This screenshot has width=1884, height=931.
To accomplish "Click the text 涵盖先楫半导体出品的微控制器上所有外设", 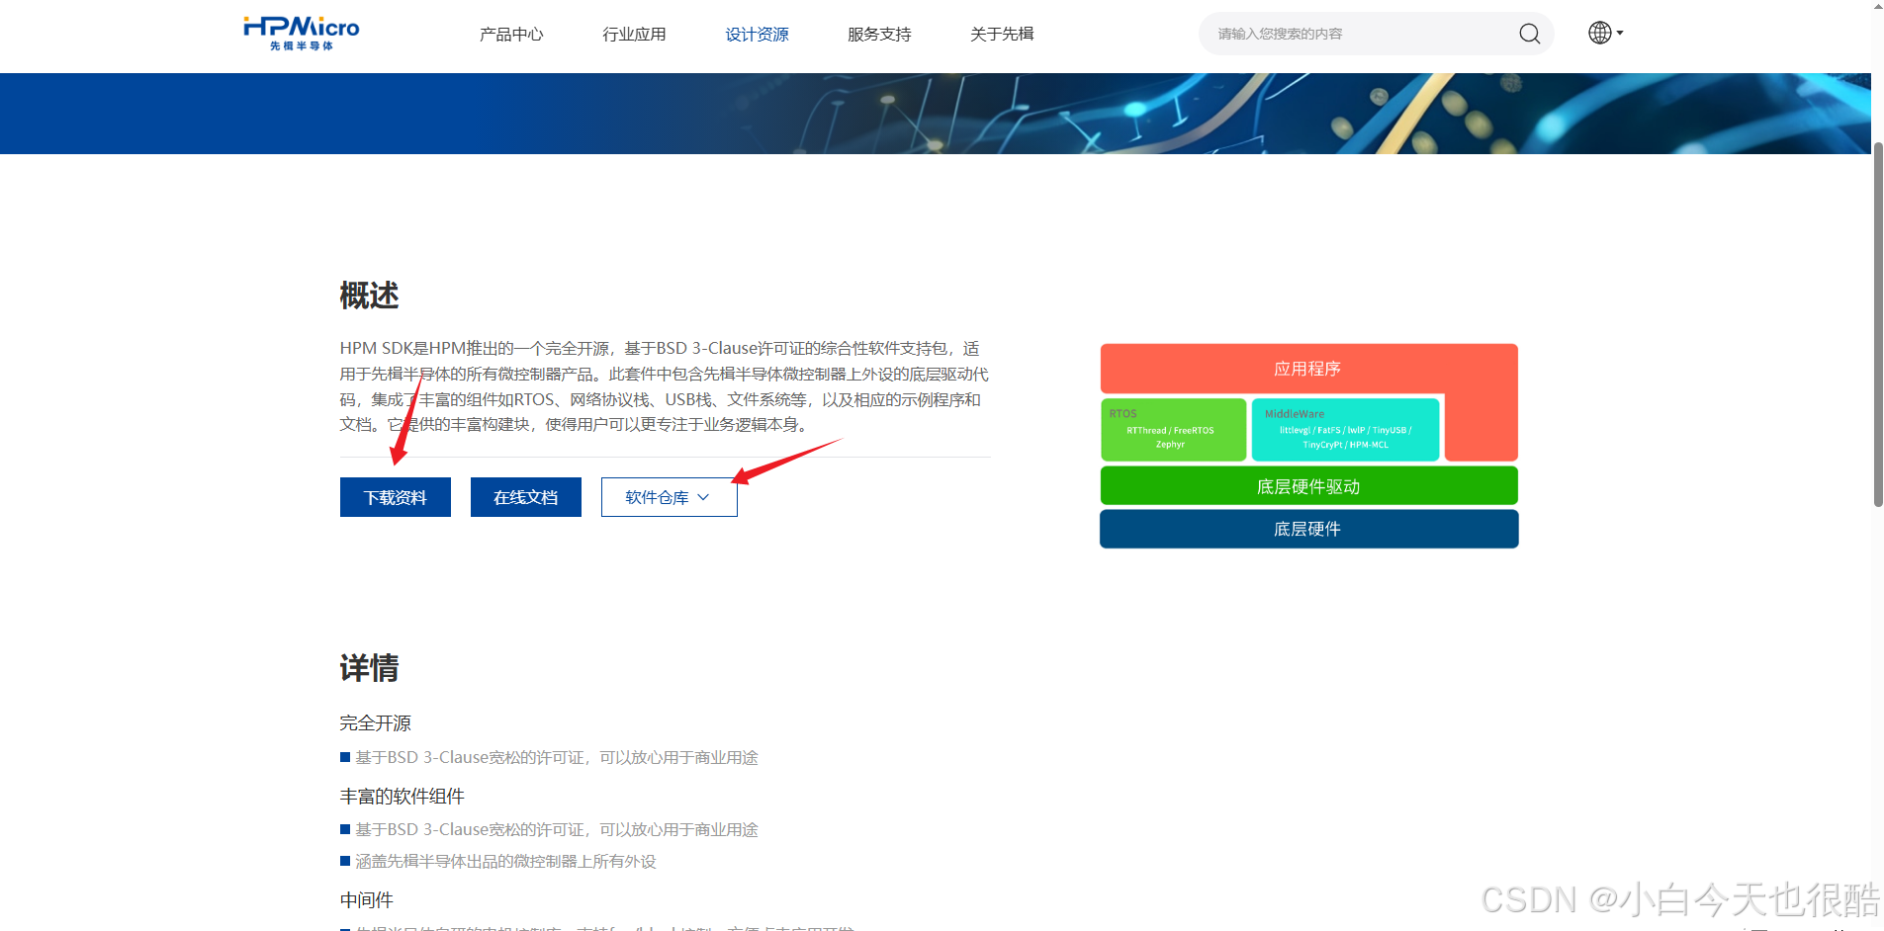I will [505, 862].
